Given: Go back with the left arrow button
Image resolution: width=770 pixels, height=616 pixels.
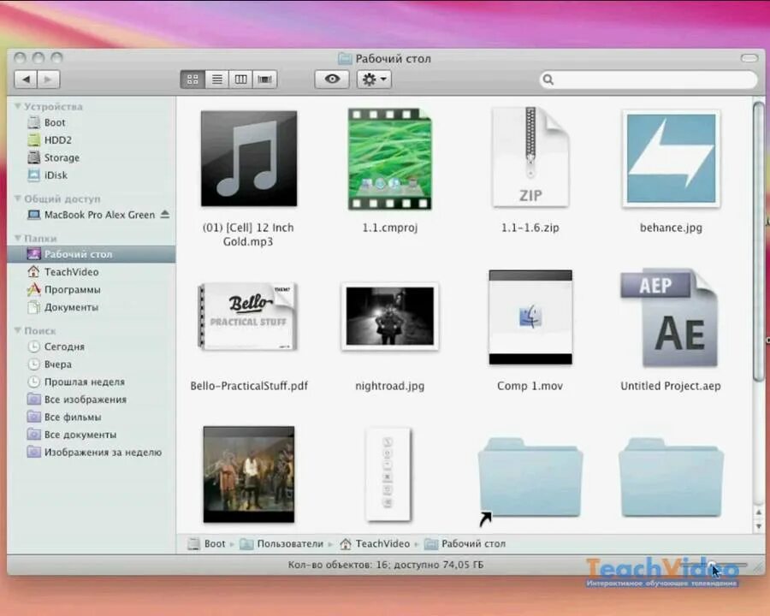Looking at the screenshot, I should [26, 79].
